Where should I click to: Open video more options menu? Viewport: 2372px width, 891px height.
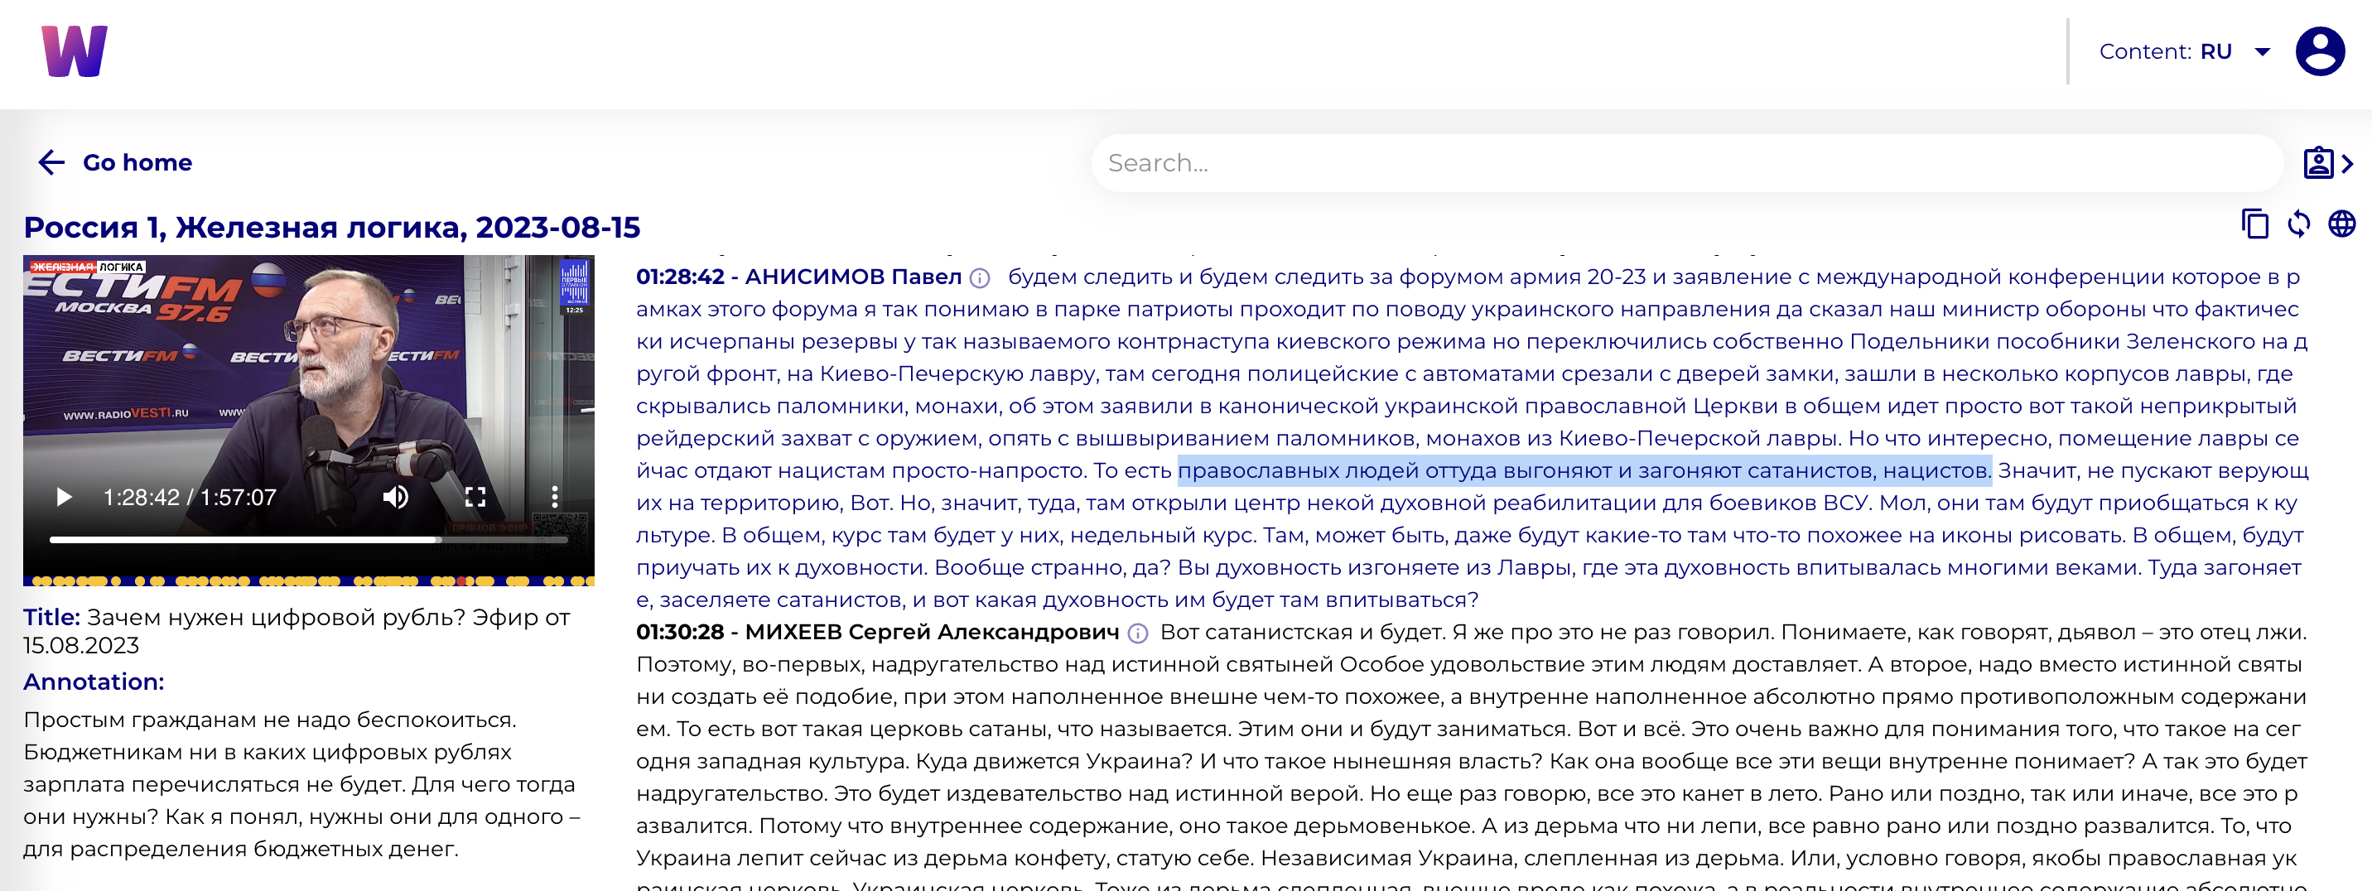(554, 497)
